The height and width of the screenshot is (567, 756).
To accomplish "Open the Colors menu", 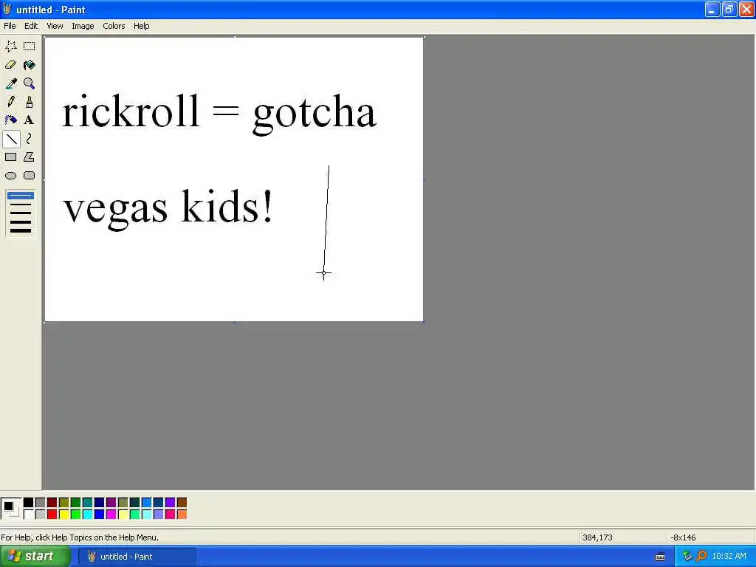I will (x=114, y=26).
